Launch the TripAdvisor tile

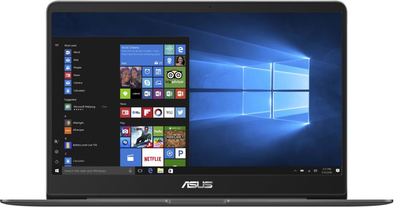(175, 77)
